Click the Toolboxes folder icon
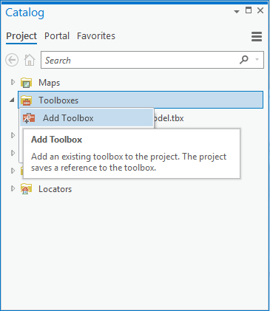 click(x=26, y=100)
